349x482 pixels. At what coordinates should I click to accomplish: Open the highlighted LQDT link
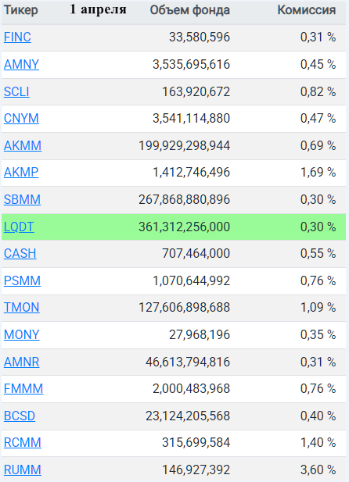click(x=19, y=227)
